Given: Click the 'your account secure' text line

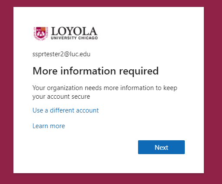Looking at the screenshot, I should tap(61, 97).
